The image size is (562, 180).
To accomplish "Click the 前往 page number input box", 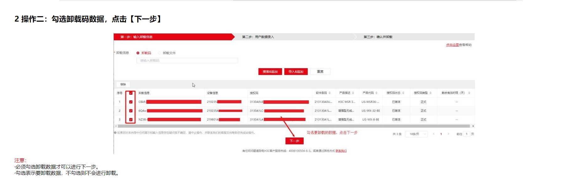I will point(467,134).
